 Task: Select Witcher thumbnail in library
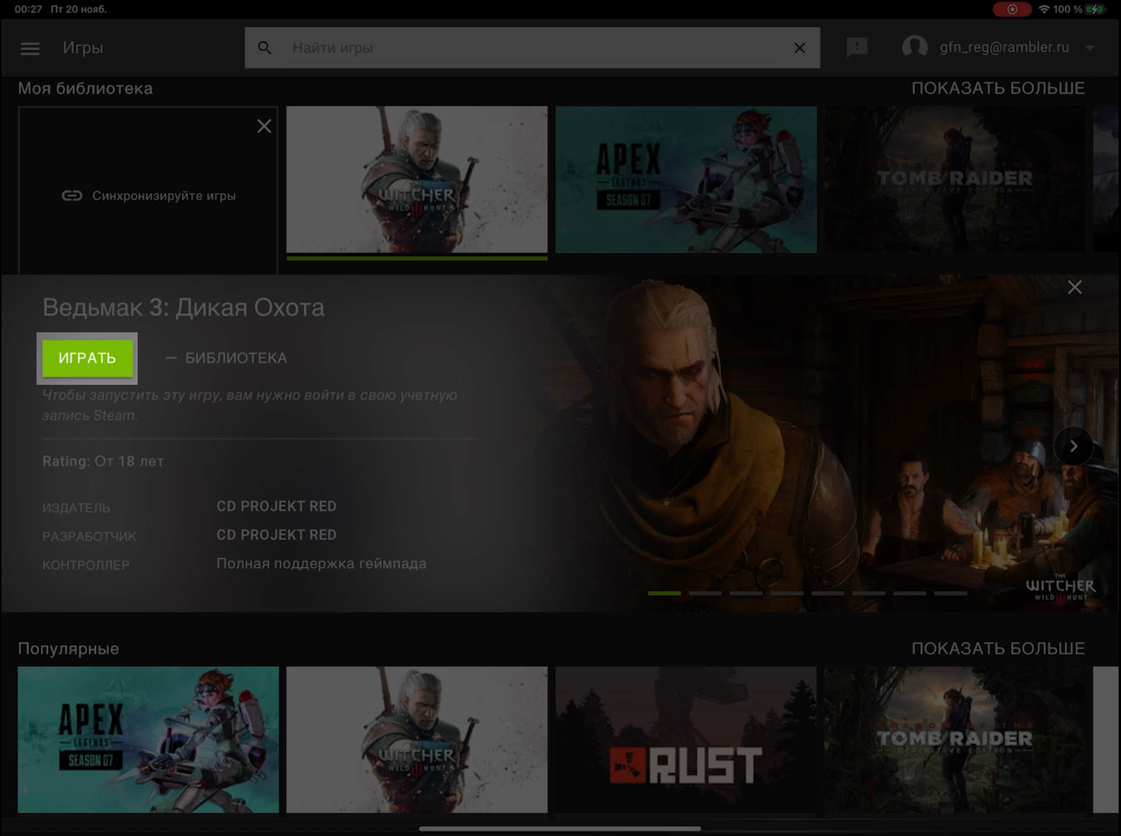(416, 180)
